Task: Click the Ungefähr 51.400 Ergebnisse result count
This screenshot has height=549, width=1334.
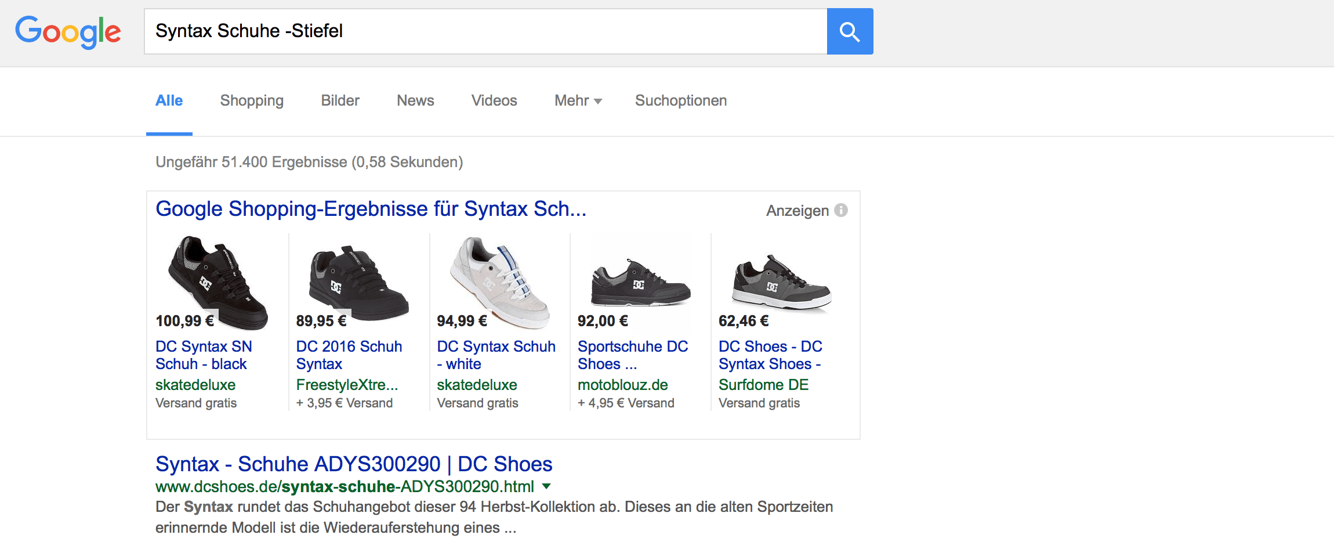Action: [x=309, y=162]
